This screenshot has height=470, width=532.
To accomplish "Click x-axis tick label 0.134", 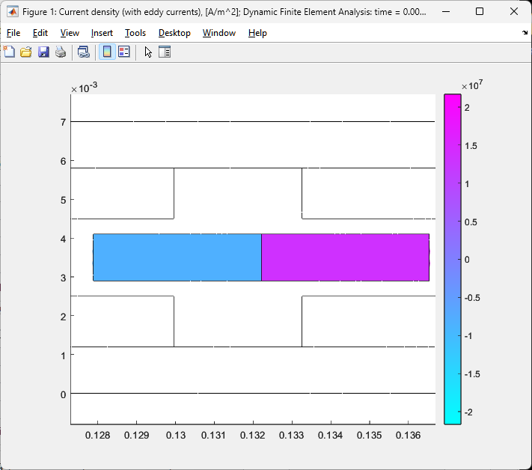I will (x=330, y=436).
